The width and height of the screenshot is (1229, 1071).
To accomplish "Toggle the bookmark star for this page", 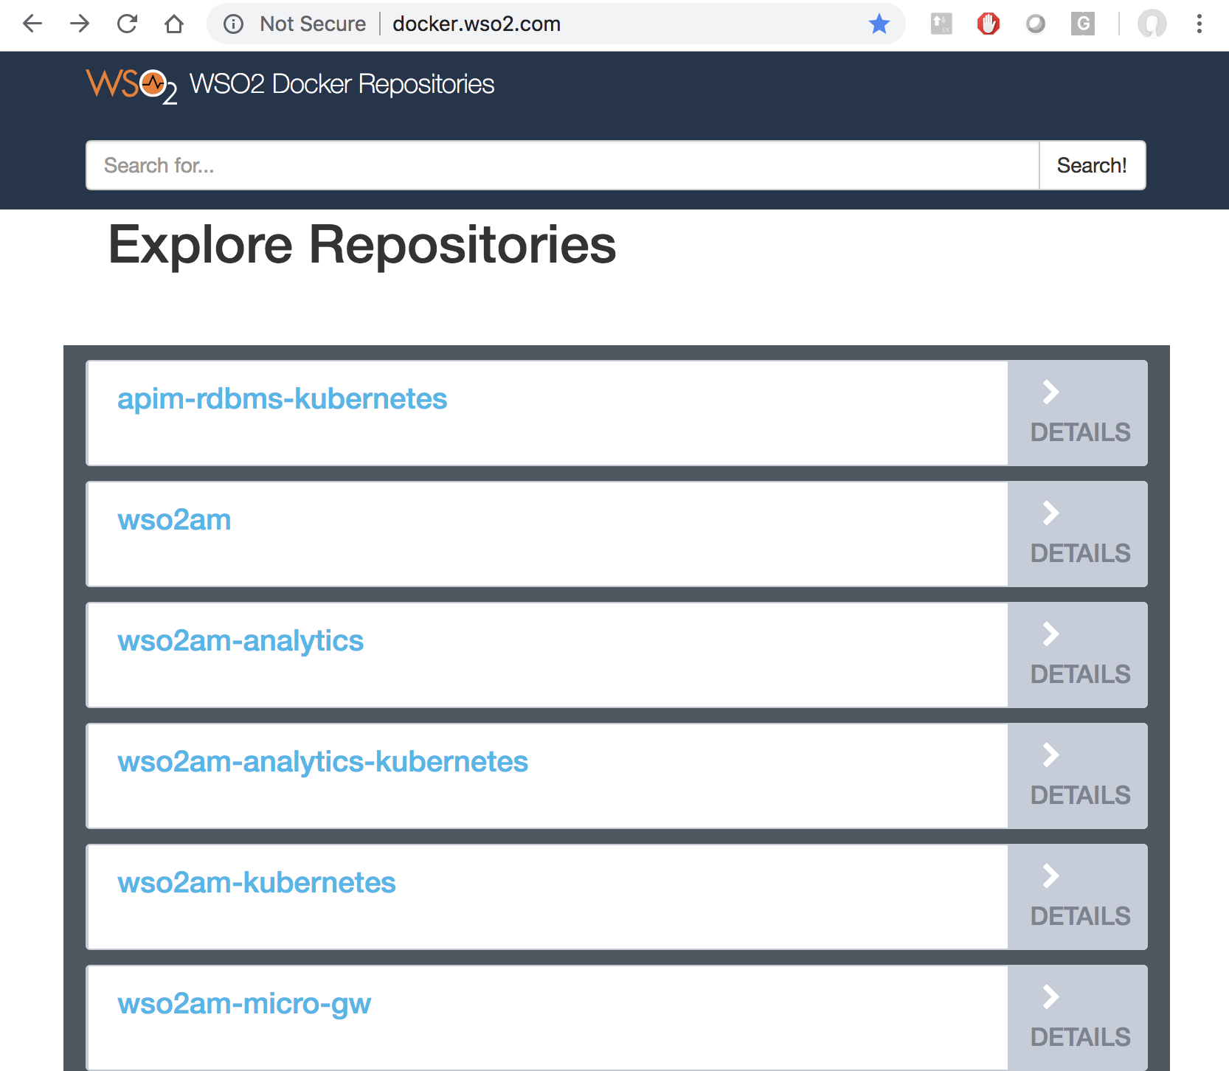I will point(879,24).
